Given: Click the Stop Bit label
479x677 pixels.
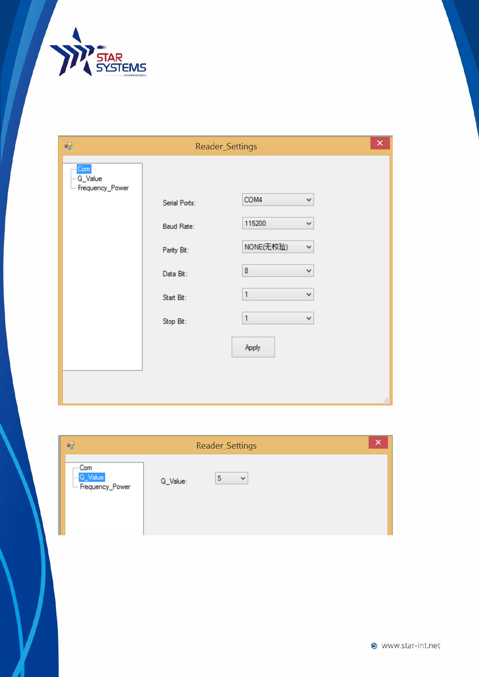Looking at the screenshot, I should tap(174, 321).
